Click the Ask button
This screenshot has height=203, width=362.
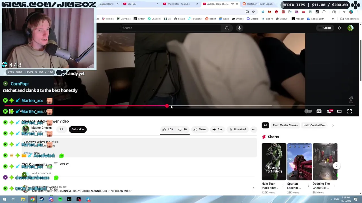tap(217, 129)
